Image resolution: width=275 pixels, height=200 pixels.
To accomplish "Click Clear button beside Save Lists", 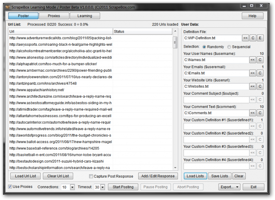I will coord(239,176).
